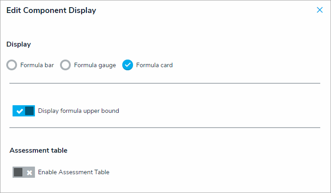Disable the Display formula upper bound toggle
Image resolution: width=331 pixels, height=193 pixels.
pyautogui.click(x=24, y=111)
